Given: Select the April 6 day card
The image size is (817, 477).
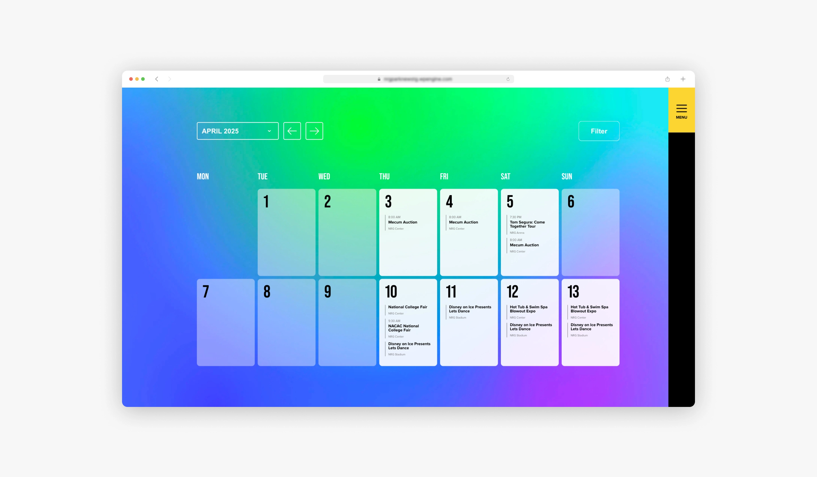Looking at the screenshot, I should (590, 232).
